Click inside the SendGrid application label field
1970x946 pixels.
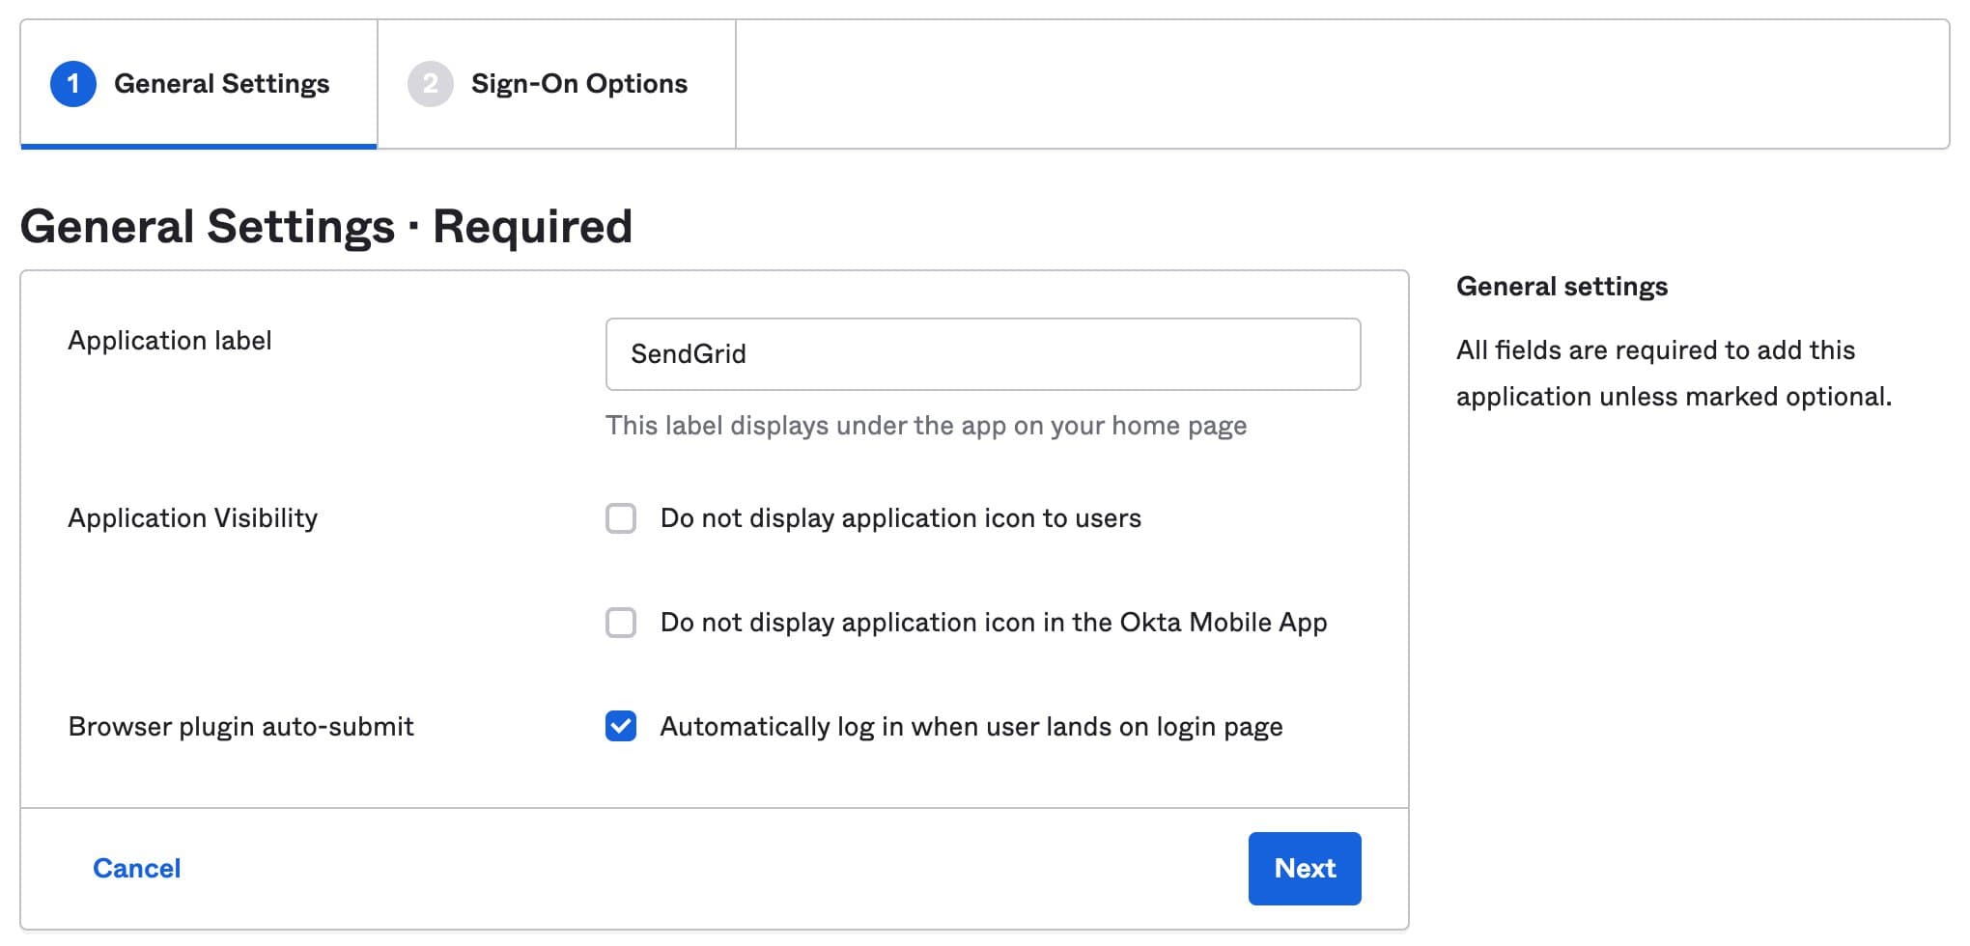[x=983, y=354]
